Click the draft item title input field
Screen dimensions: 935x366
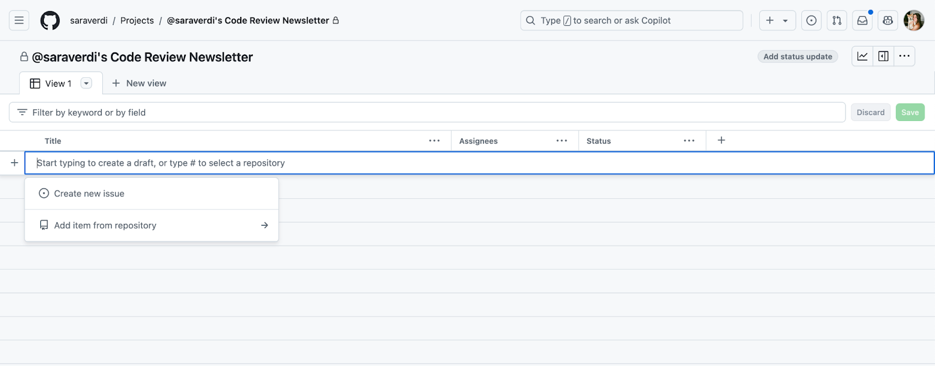480,163
